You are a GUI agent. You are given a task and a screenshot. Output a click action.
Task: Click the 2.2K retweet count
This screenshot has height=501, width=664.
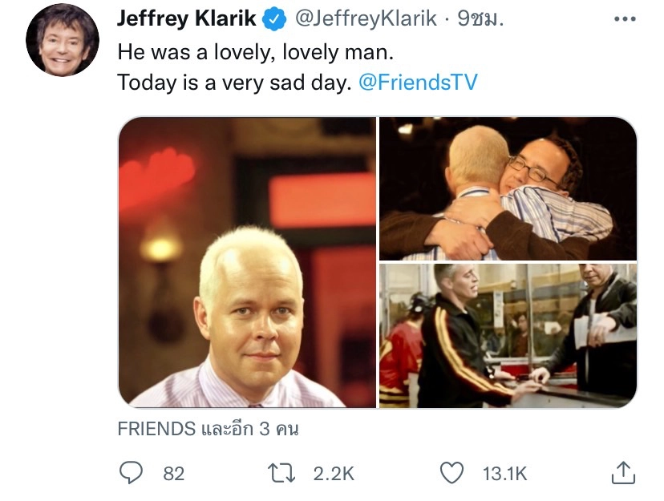[x=334, y=474]
